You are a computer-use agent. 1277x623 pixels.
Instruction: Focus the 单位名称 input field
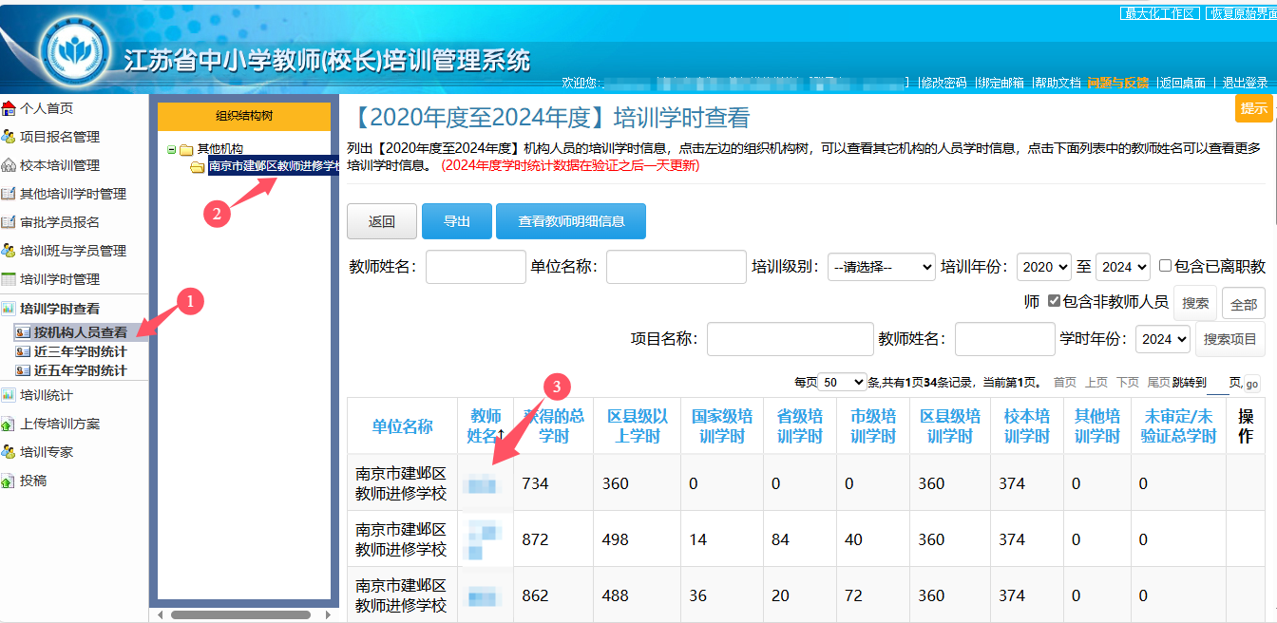tap(677, 267)
